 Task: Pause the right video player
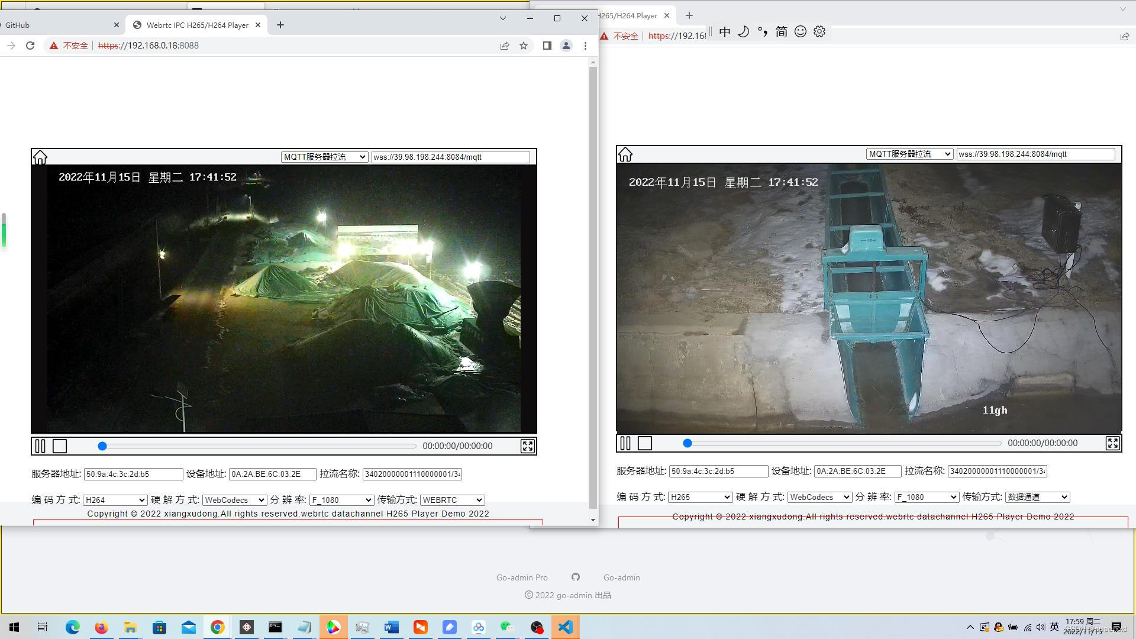pos(625,443)
